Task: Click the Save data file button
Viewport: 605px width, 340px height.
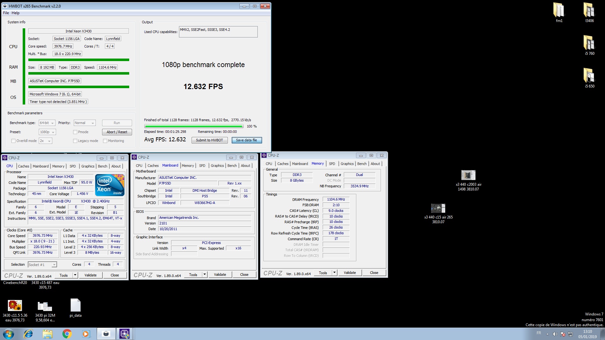Action: (246, 140)
